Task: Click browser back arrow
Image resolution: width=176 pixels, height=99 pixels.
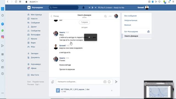Action: coord(8,2)
